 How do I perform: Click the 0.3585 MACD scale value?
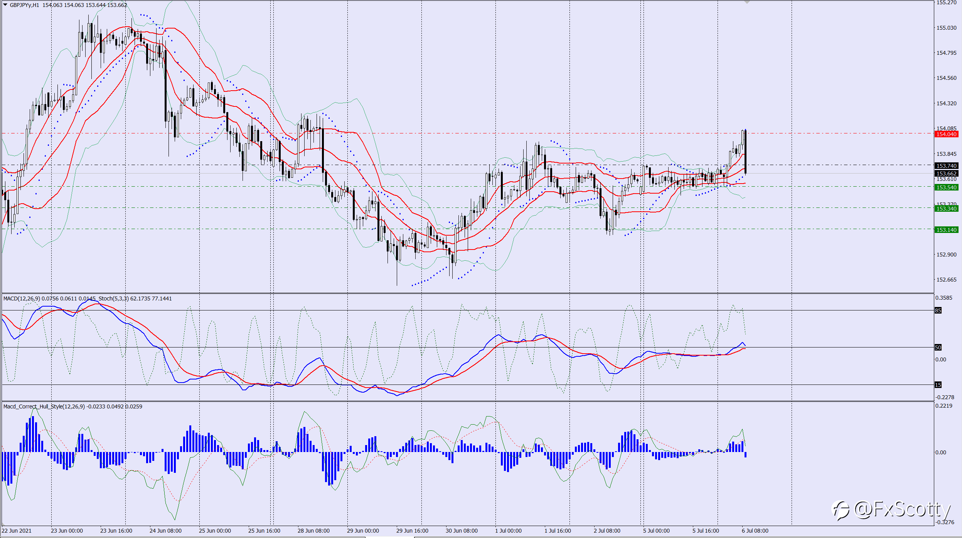click(x=944, y=298)
